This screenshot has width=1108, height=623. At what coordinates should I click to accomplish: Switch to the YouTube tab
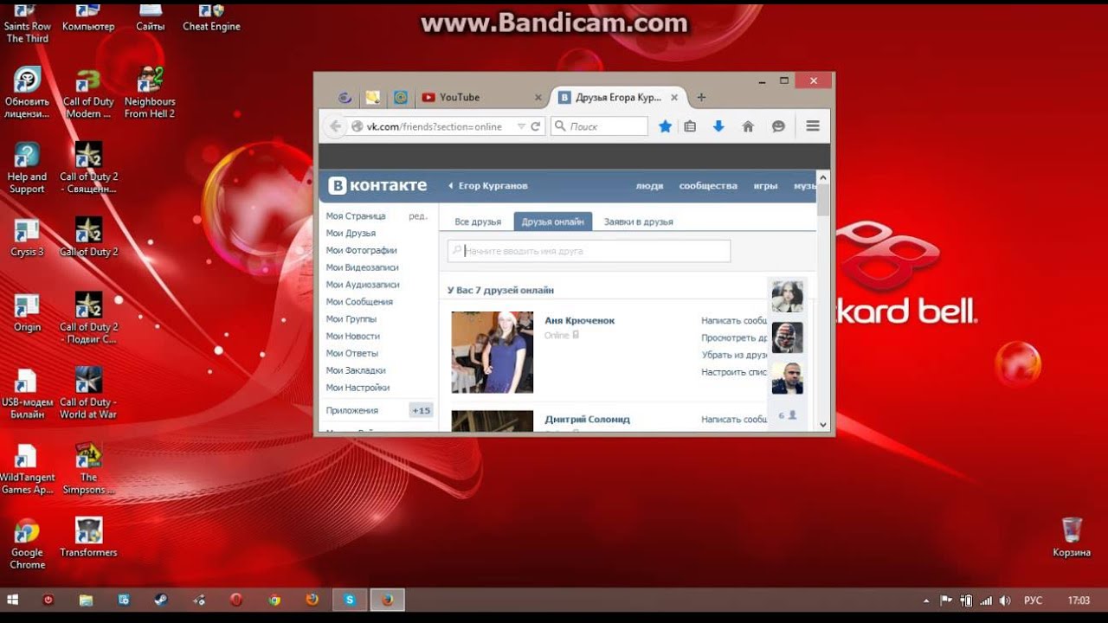click(x=480, y=97)
